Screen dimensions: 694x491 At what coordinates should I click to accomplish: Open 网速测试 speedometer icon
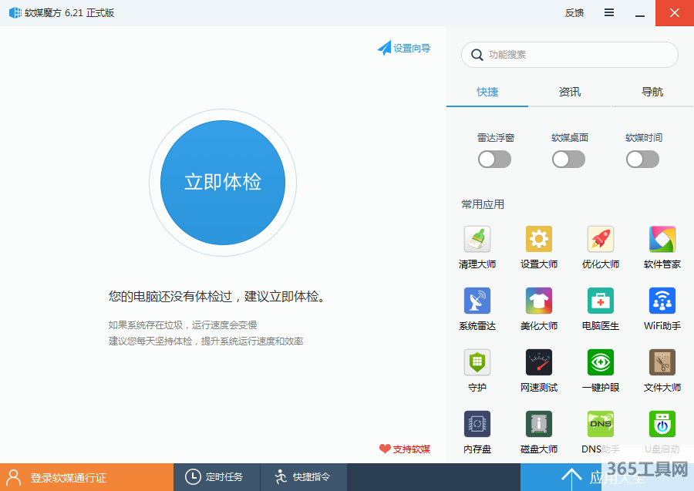pos(538,362)
